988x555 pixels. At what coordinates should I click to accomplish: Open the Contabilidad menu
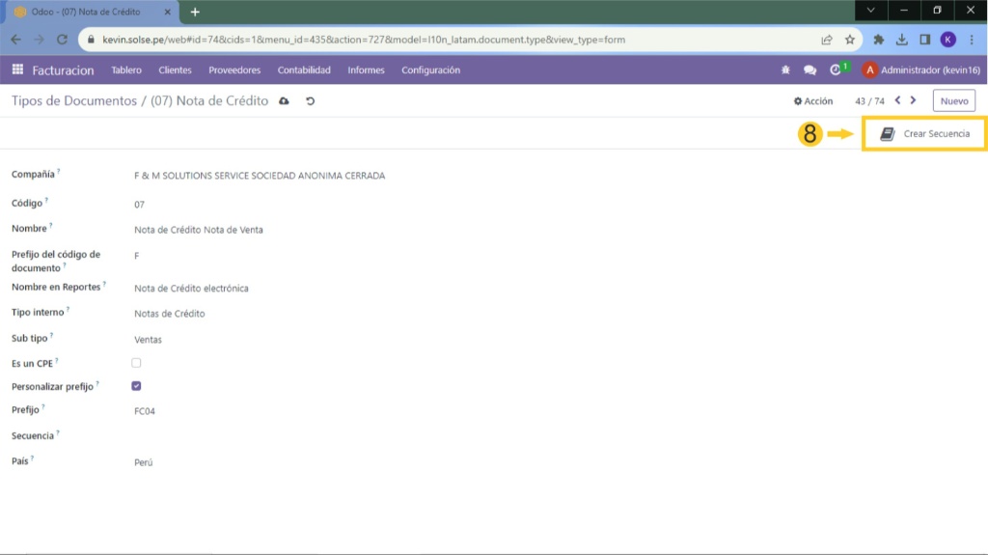pyautogui.click(x=304, y=70)
